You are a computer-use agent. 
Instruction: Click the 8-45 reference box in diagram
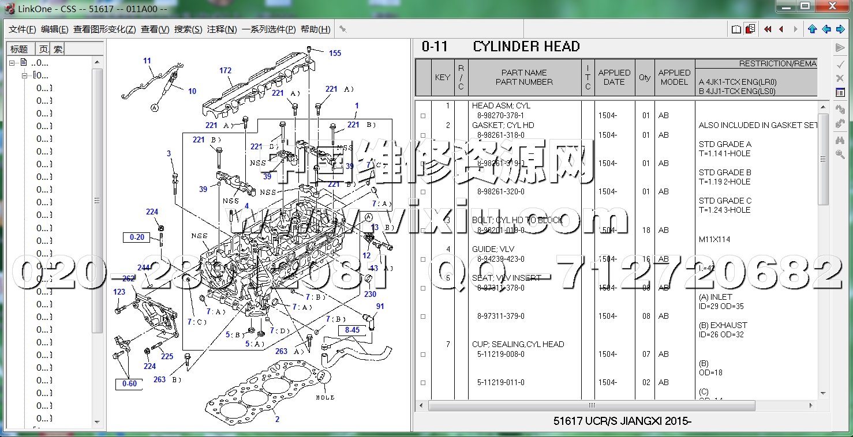352,330
